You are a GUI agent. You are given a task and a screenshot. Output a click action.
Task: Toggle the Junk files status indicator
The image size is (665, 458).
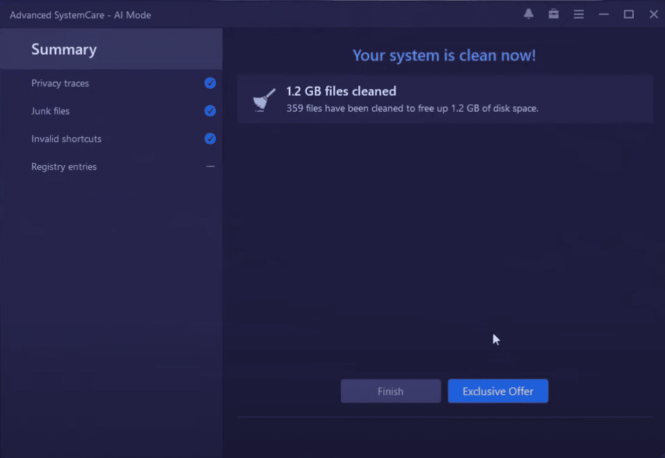(210, 110)
